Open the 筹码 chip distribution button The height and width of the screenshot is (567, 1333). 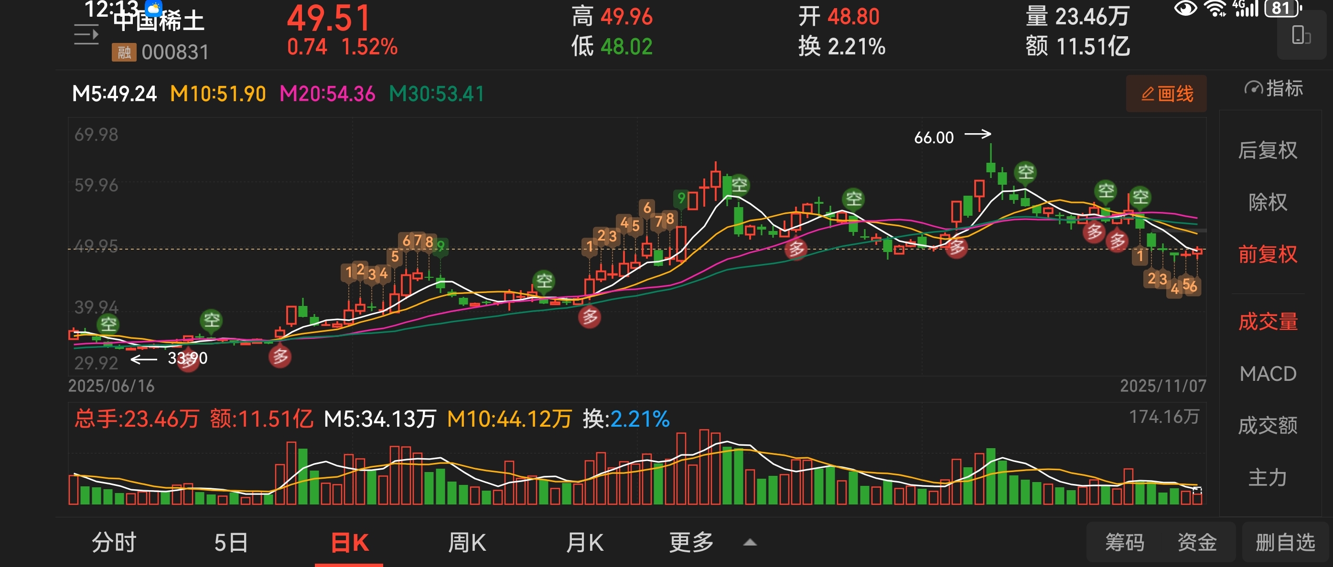pos(1125,543)
